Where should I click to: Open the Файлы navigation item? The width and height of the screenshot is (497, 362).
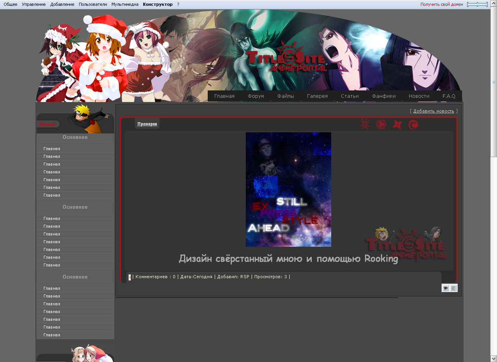pos(286,96)
